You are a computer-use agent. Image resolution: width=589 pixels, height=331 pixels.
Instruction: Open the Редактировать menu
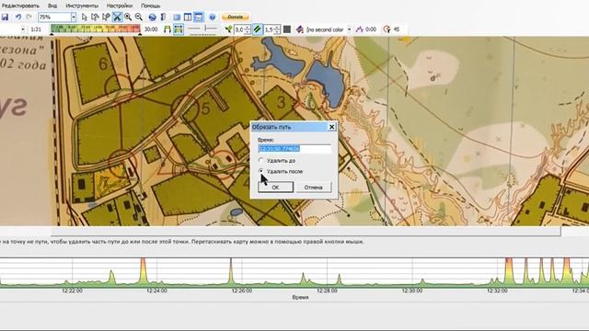tap(20, 6)
